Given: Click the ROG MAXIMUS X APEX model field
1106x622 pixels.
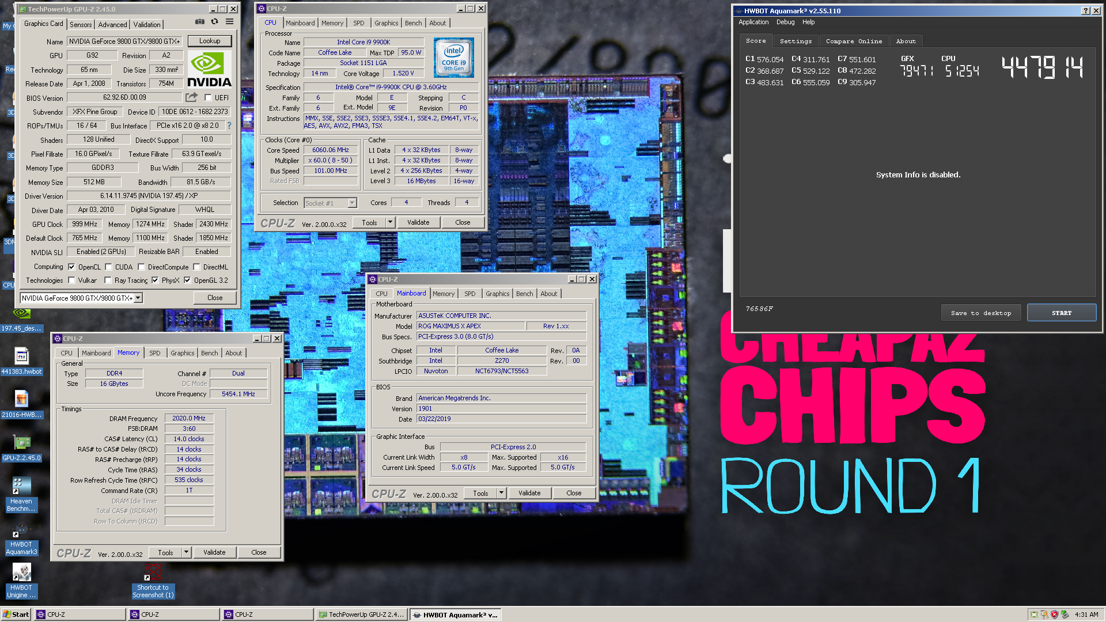Looking at the screenshot, I should [x=471, y=326].
